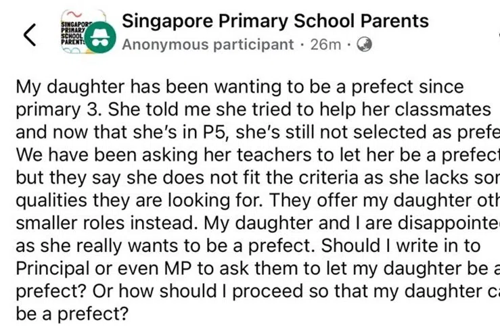Click the line starting "smaller roles instead"
Screen dimensions: 500x333
point(257,221)
